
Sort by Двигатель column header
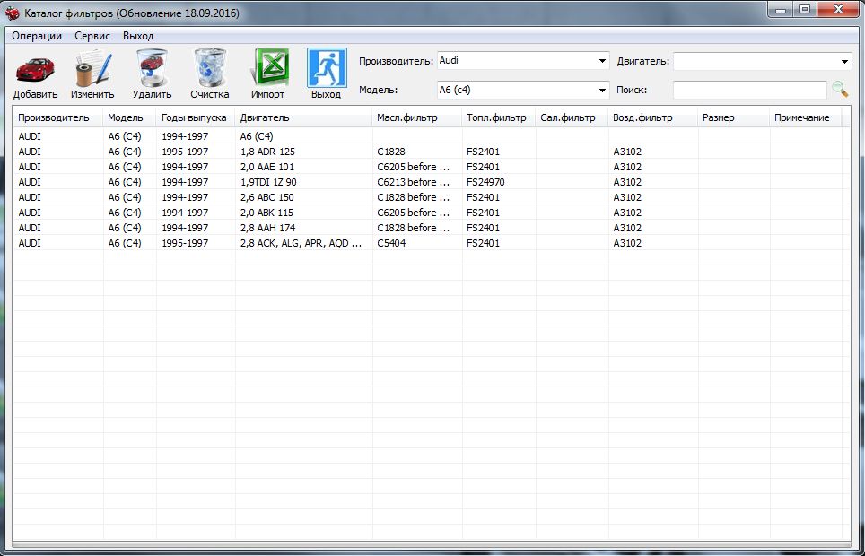click(x=304, y=117)
